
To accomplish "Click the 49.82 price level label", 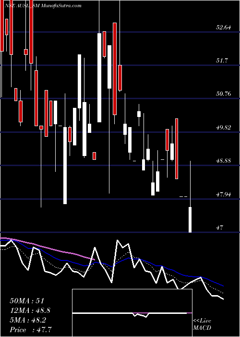I will 223,128.
